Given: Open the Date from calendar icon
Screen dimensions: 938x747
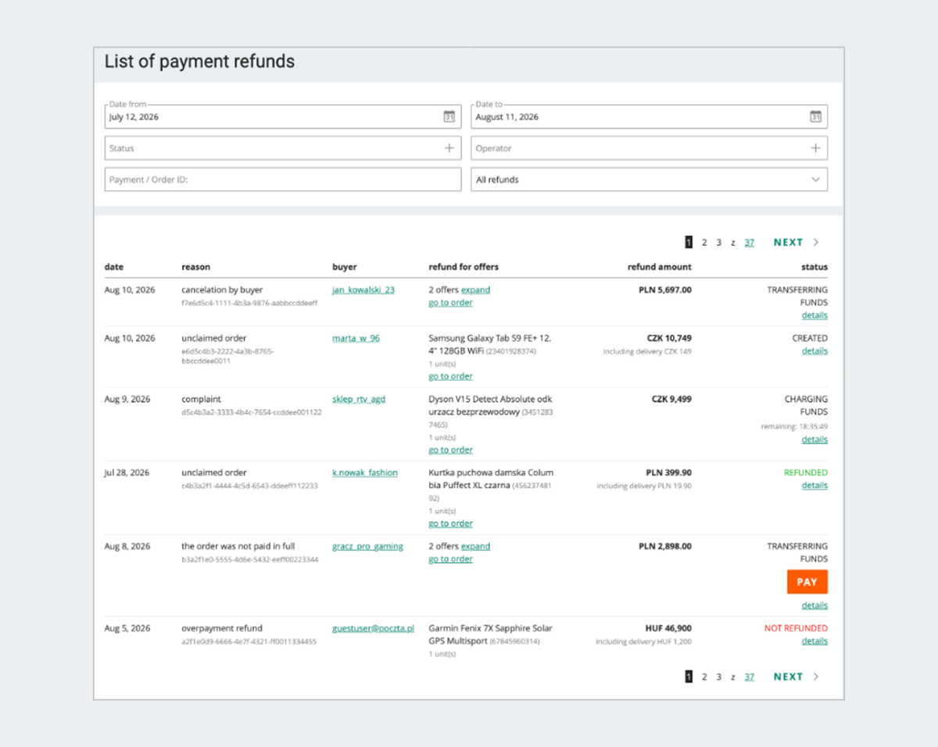Looking at the screenshot, I should coord(449,117).
